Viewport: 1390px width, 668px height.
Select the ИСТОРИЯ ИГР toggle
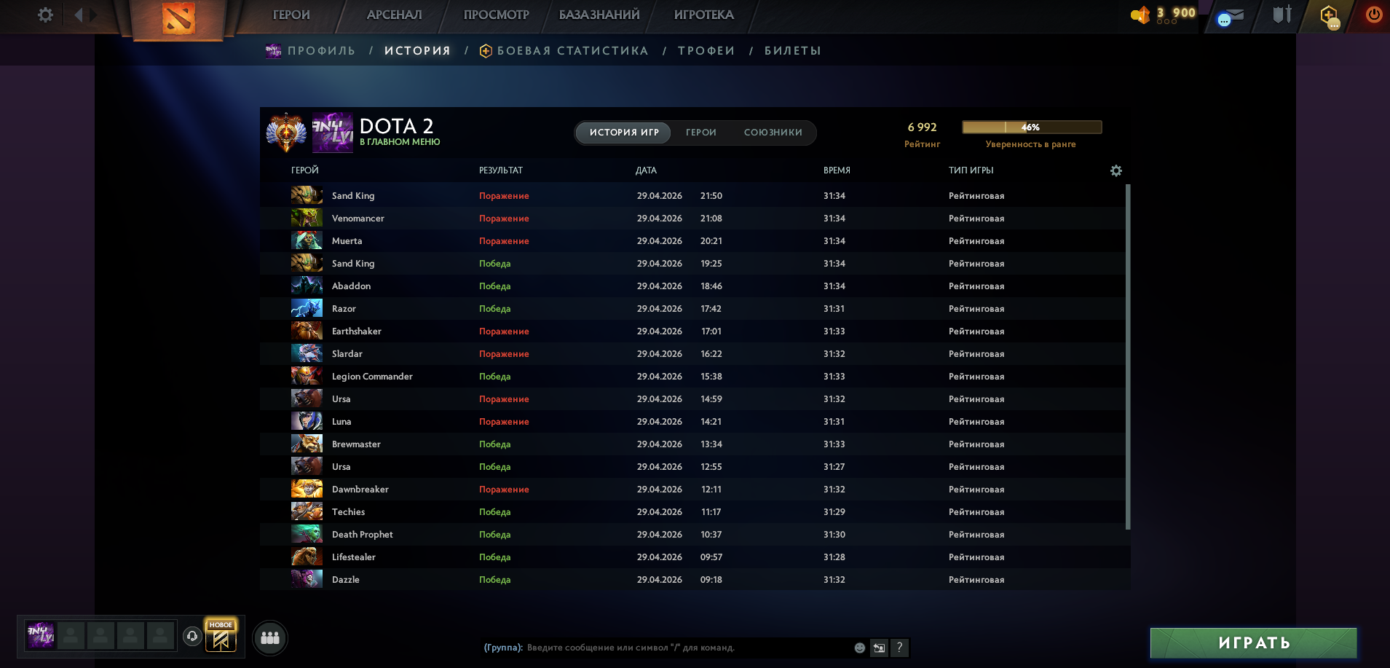[624, 133]
